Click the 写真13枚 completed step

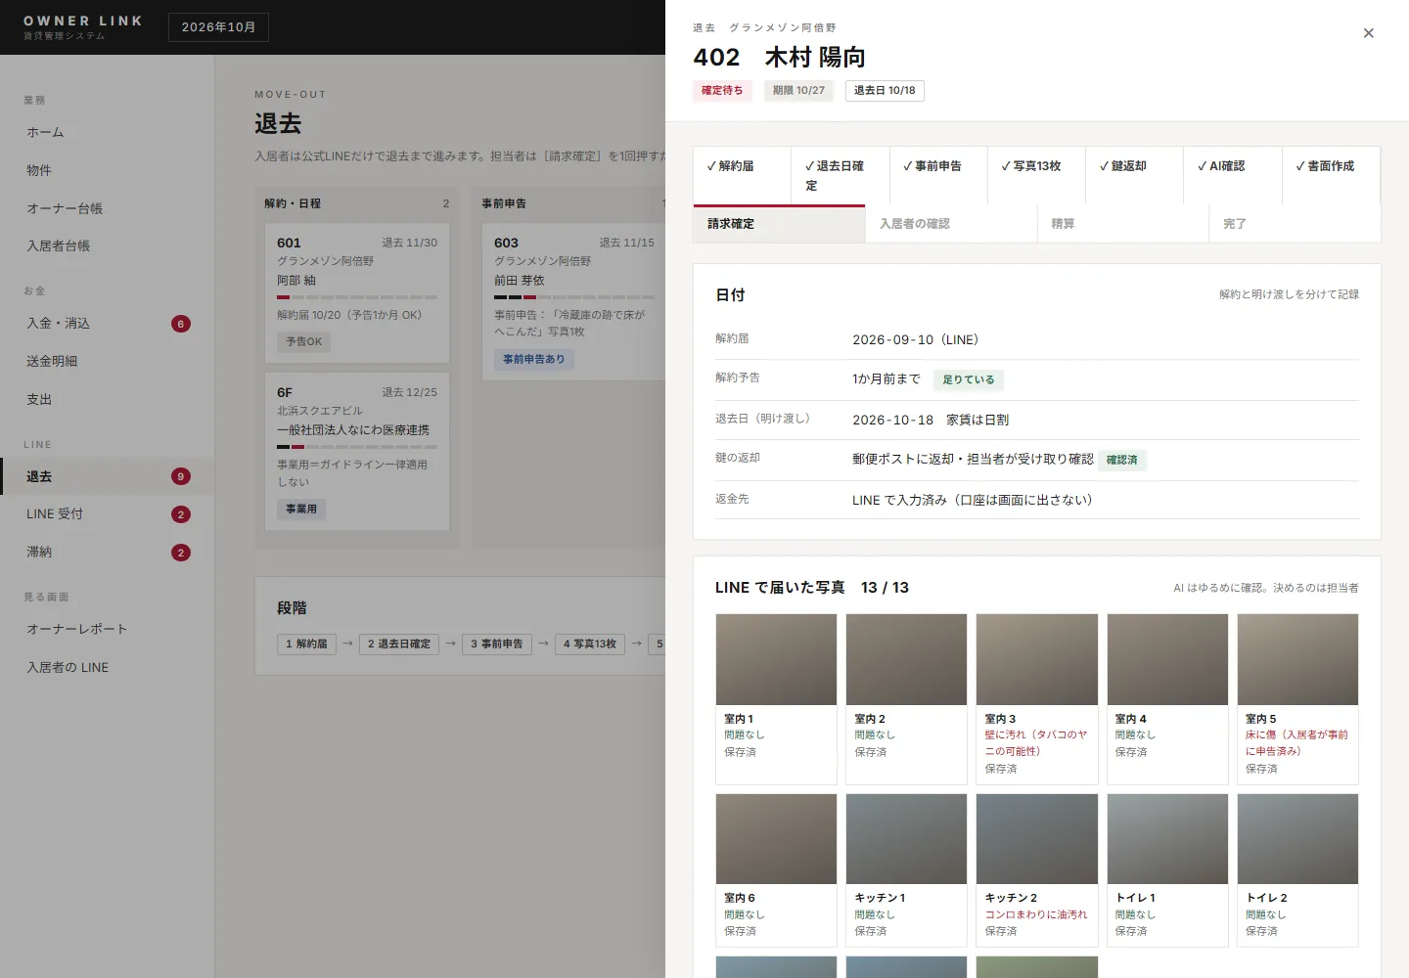click(1037, 175)
